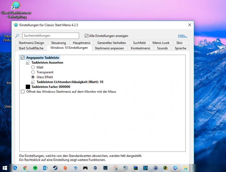This screenshot has width=226, height=172.
Task: Click the black Taskleisten Farbe swatch
Action: pos(28,87)
